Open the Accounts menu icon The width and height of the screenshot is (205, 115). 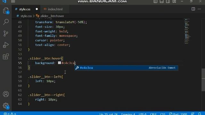point(6,94)
